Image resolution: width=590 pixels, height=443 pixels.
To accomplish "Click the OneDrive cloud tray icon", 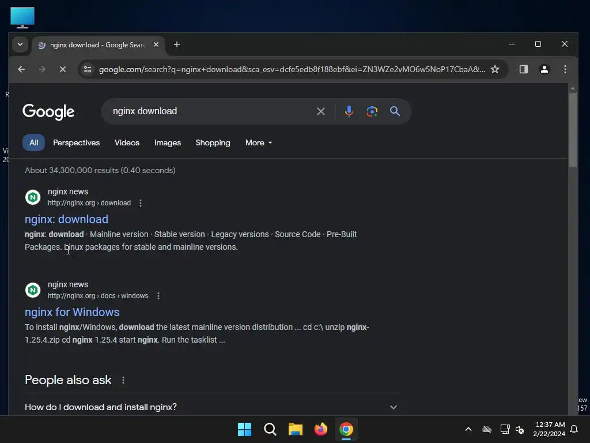I will tap(486, 429).
